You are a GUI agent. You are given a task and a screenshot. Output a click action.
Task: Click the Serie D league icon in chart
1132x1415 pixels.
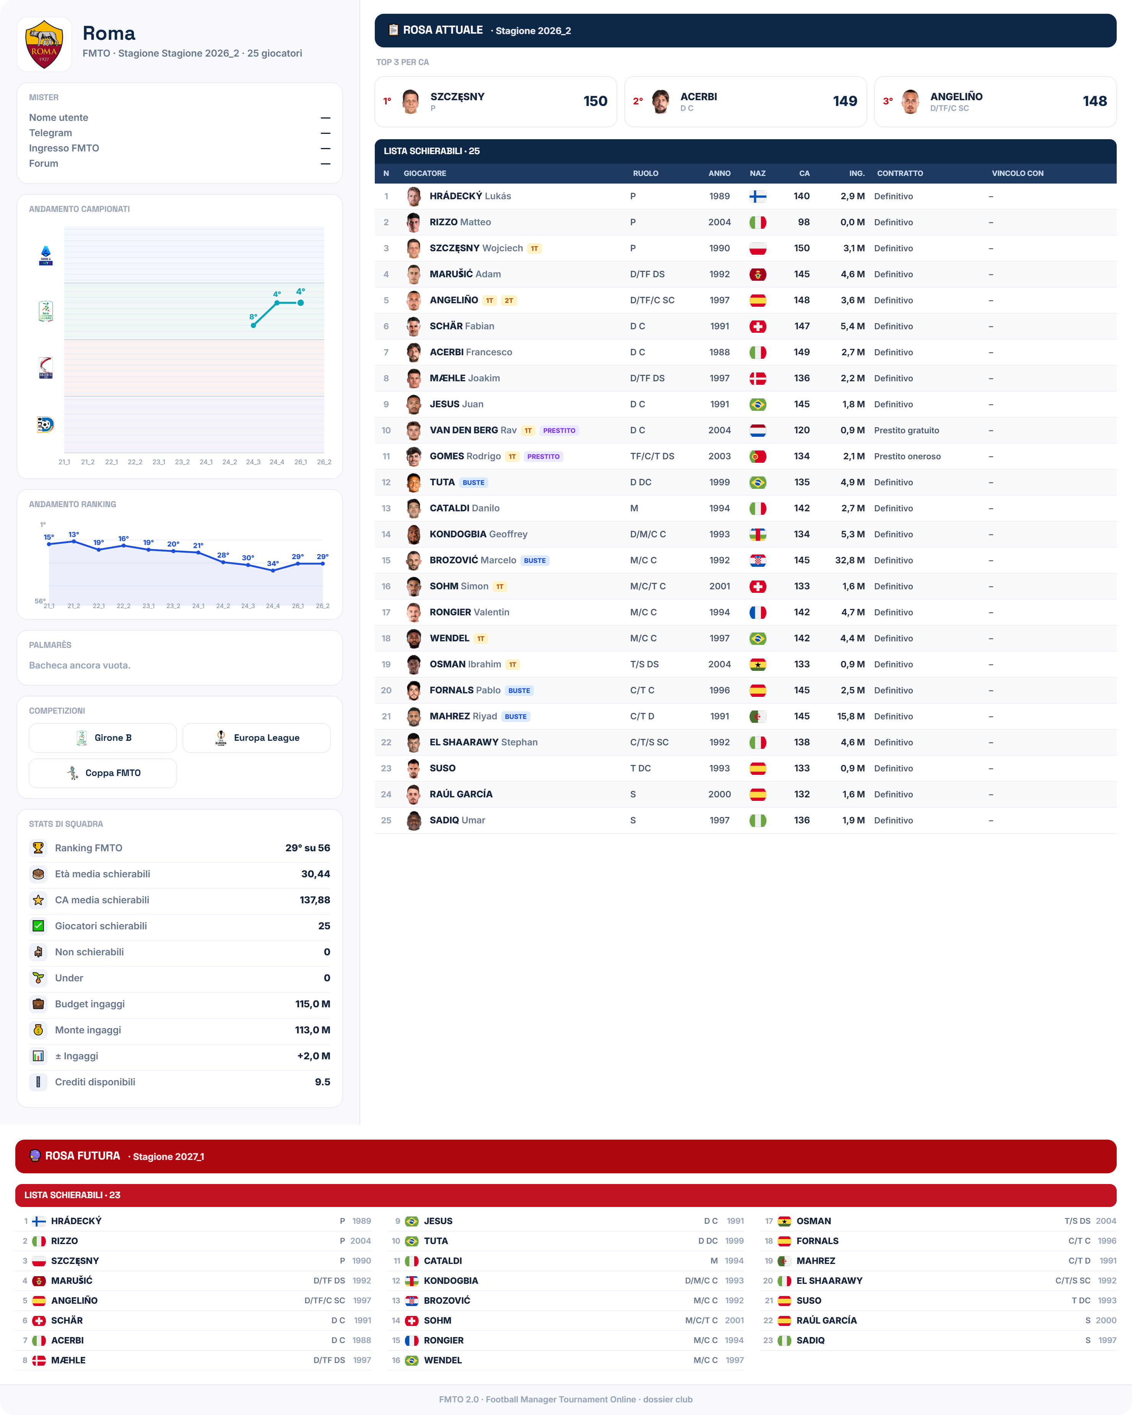45,424
